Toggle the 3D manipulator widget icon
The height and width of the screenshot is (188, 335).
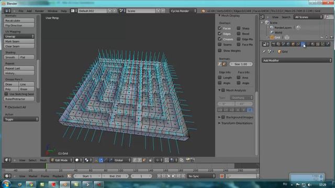coord(96,160)
